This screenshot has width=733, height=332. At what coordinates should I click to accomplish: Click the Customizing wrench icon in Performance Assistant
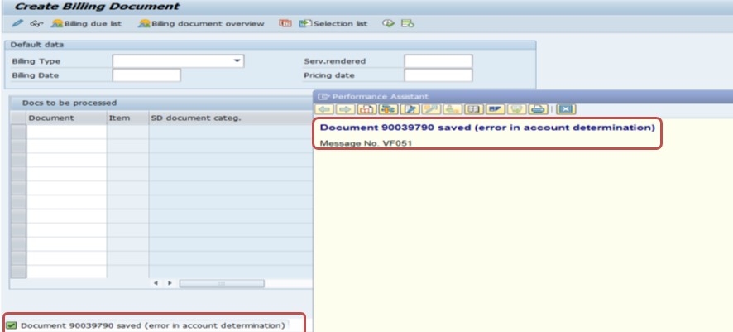431,109
